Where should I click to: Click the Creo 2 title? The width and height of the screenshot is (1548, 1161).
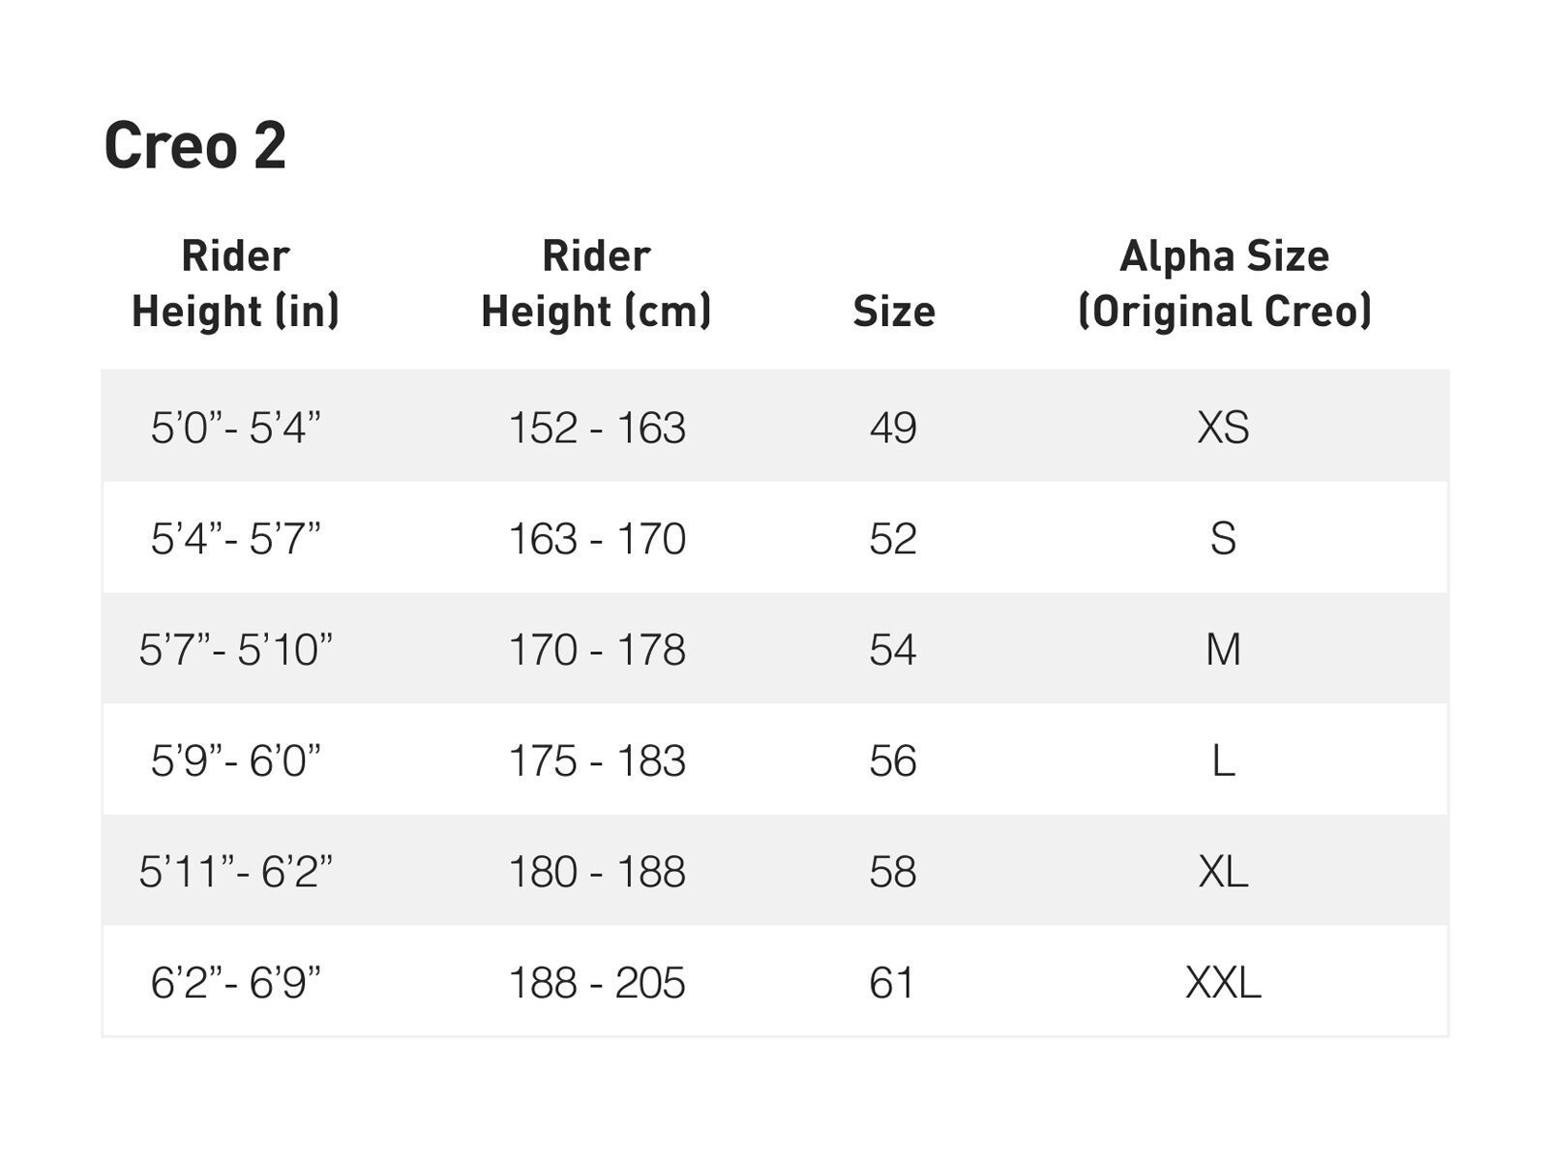[x=194, y=146]
